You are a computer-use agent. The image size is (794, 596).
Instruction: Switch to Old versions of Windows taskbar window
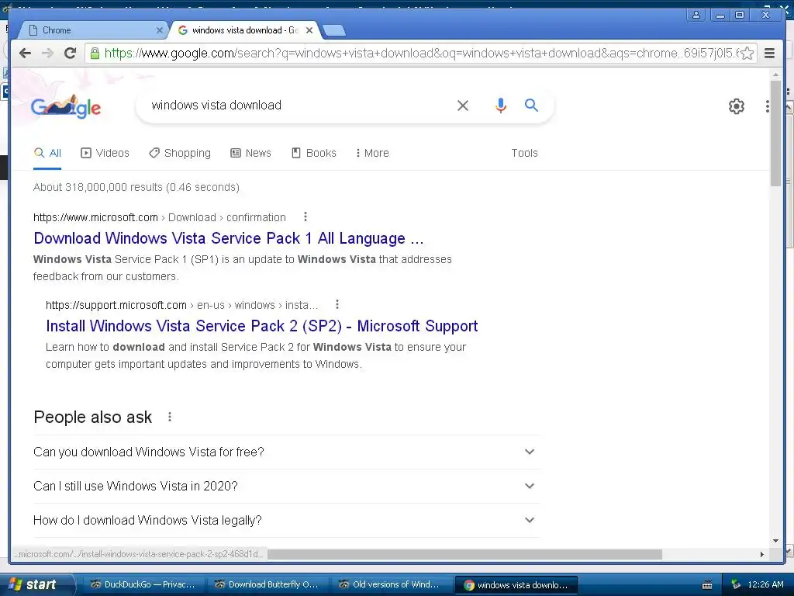[391, 585]
